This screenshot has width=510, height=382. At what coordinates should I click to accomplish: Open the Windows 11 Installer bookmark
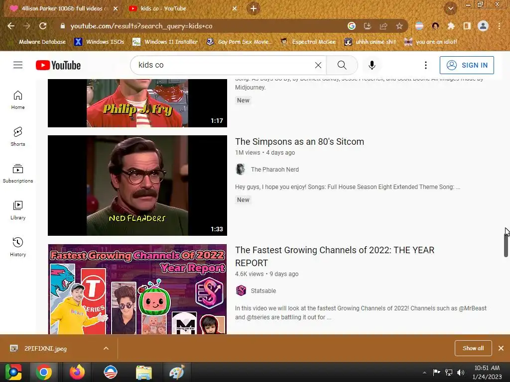pos(165,42)
